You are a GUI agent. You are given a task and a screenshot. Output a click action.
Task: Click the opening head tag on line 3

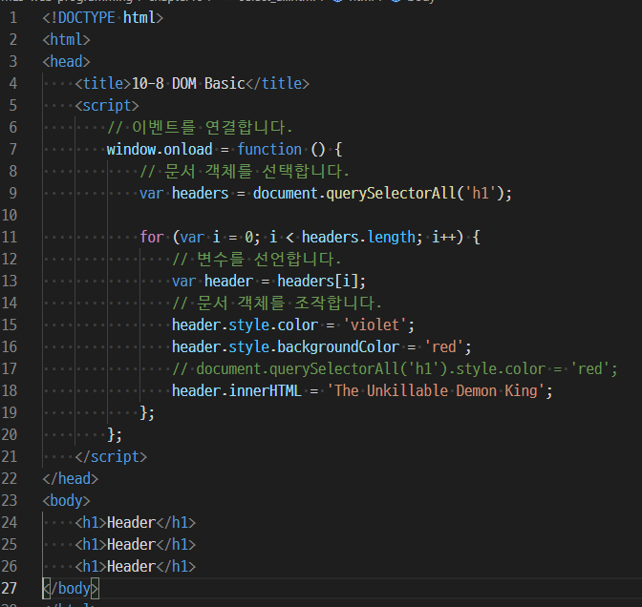pos(66,61)
